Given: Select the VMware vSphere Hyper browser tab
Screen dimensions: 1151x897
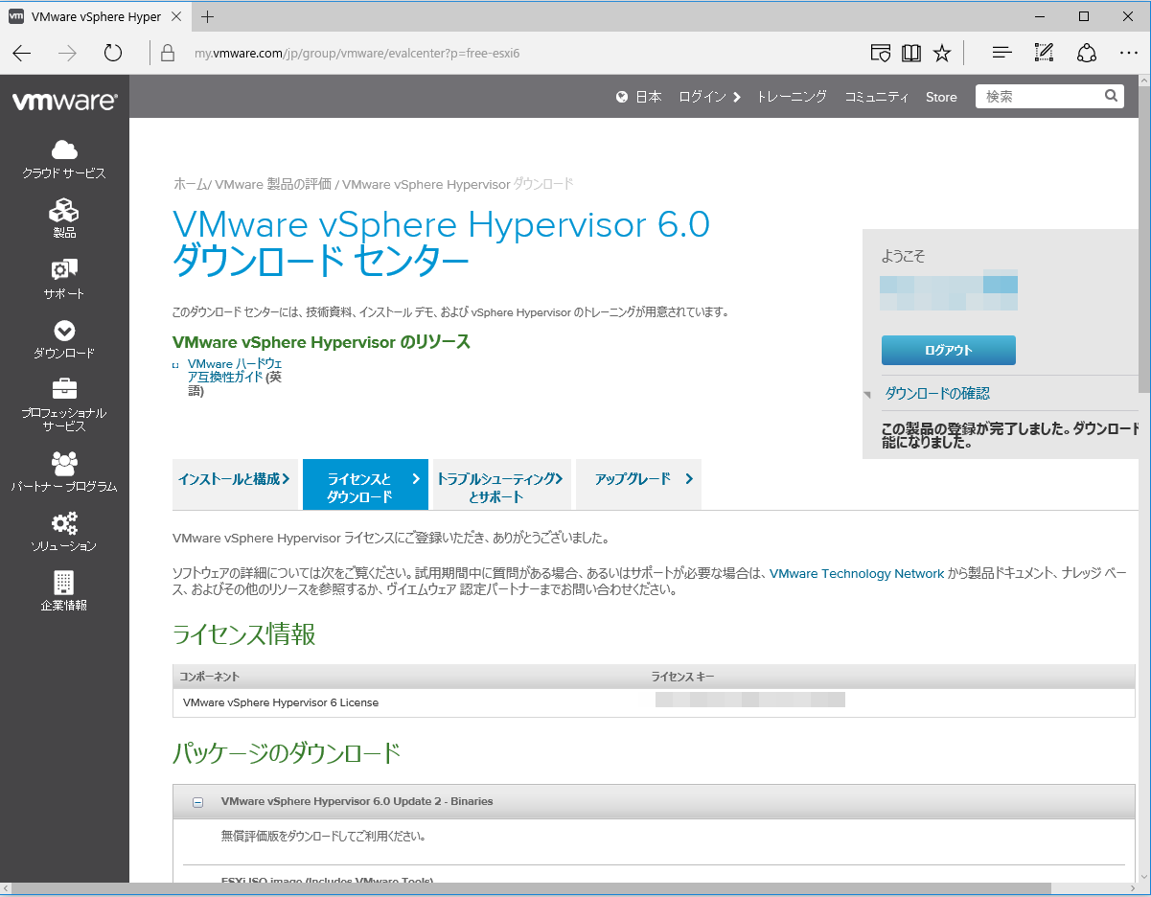Looking at the screenshot, I should tap(96, 16).
